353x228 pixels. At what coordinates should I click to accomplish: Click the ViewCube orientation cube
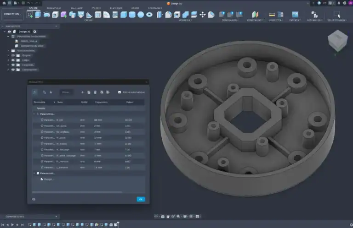pyautogui.click(x=338, y=41)
